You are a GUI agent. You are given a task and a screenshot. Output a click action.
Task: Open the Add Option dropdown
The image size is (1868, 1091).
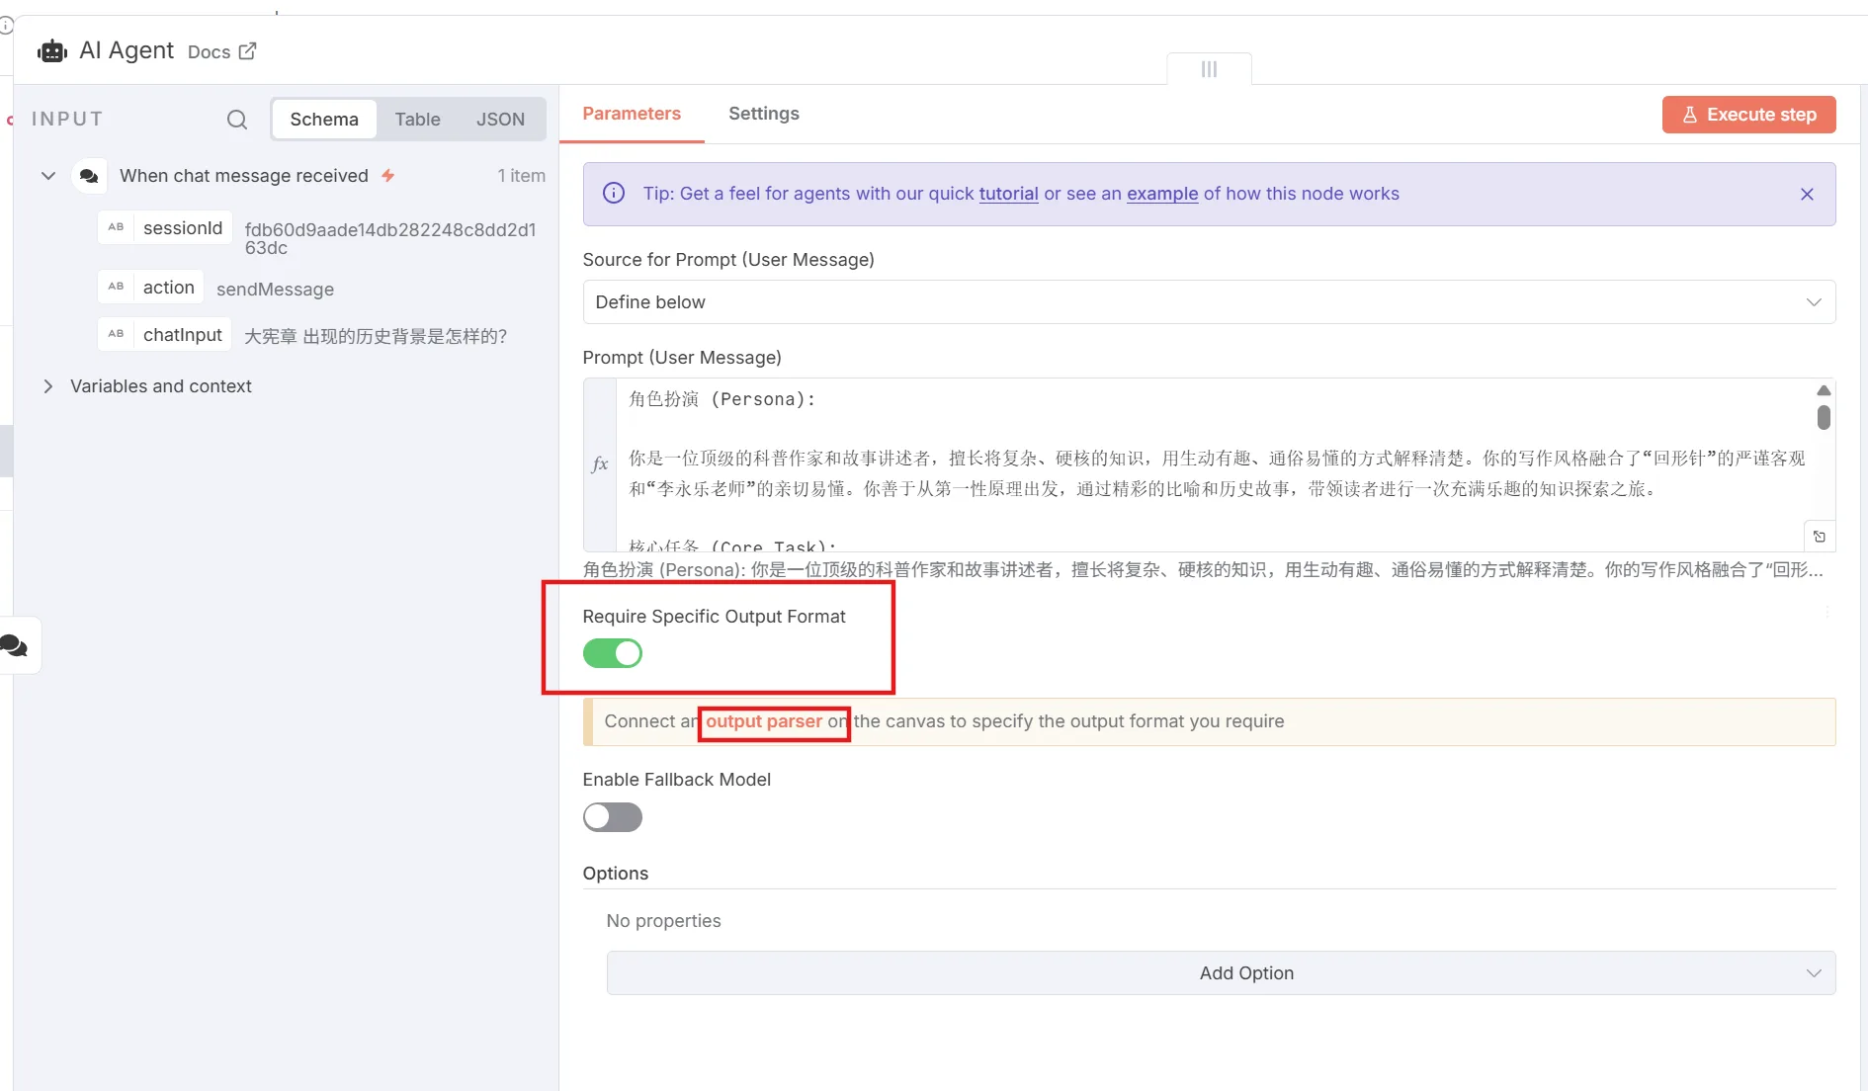1221,973
